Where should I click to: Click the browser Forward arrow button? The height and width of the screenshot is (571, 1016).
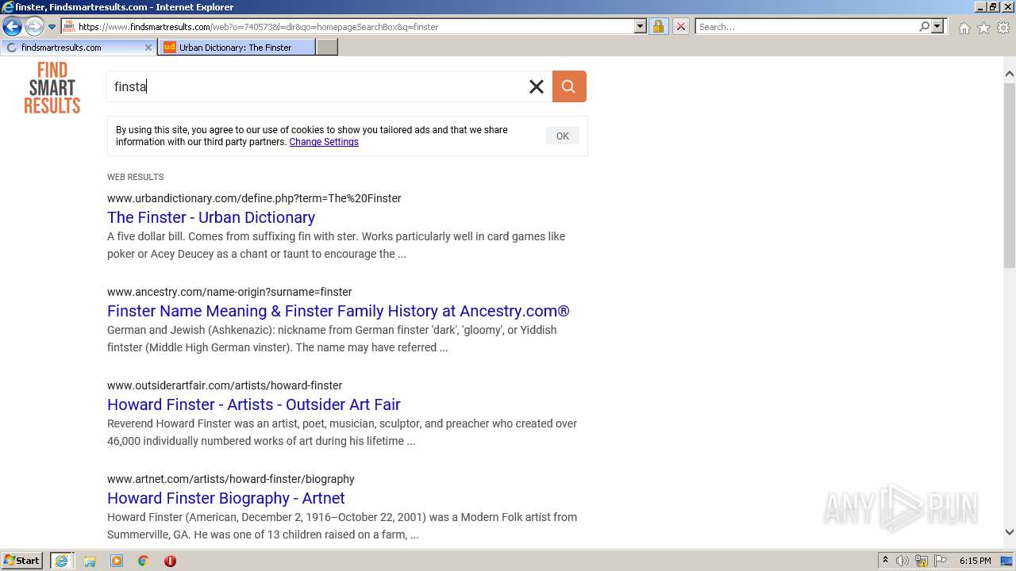pos(33,26)
